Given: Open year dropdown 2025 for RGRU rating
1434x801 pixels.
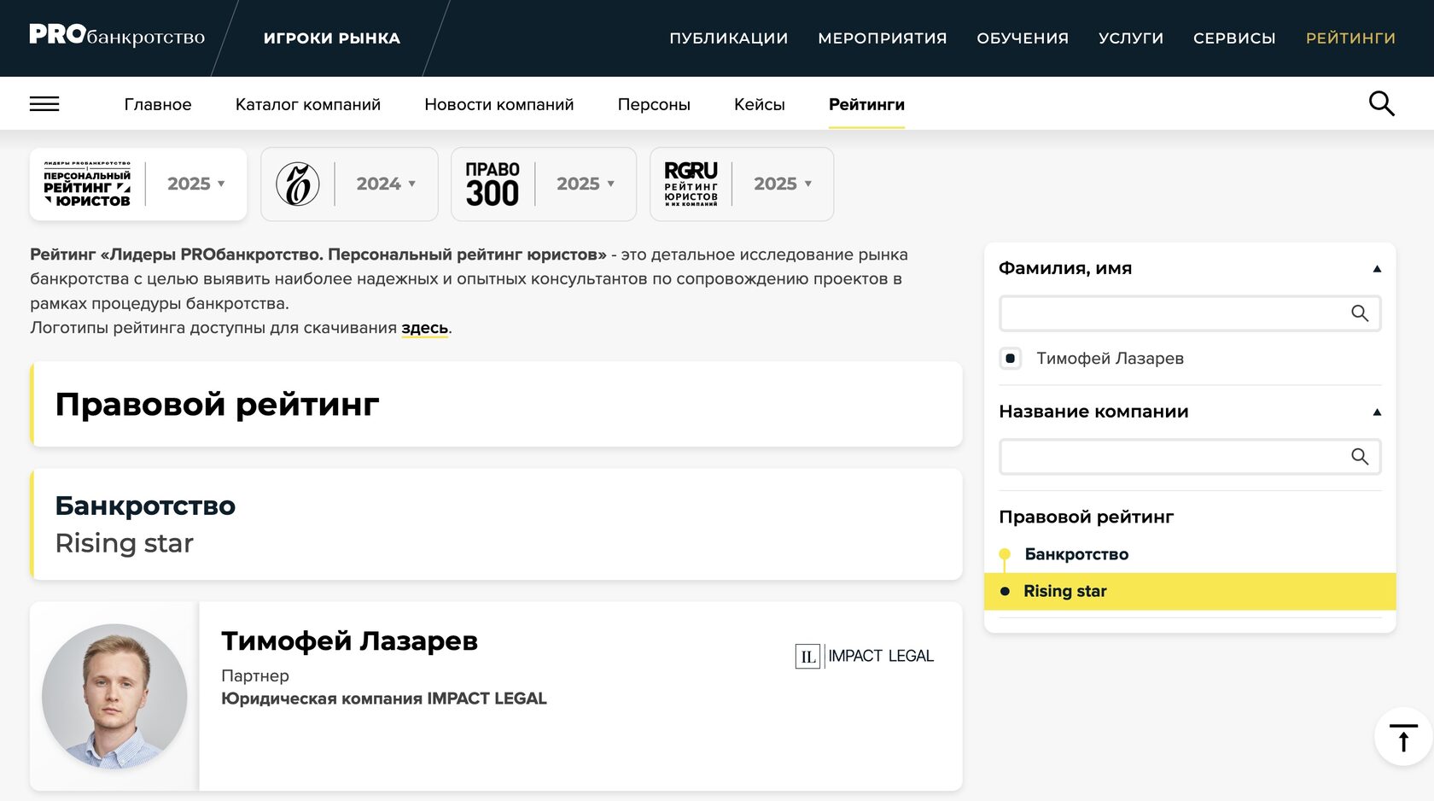Looking at the screenshot, I should [x=783, y=184].
